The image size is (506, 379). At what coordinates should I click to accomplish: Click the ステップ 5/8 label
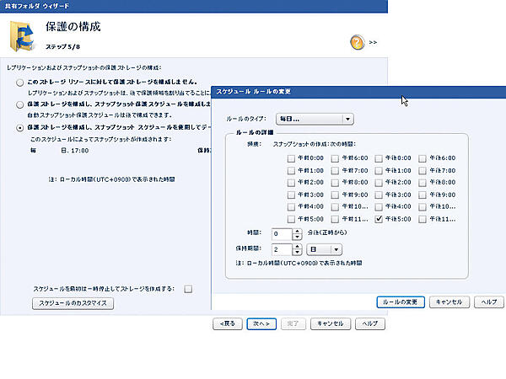(62, 47)
